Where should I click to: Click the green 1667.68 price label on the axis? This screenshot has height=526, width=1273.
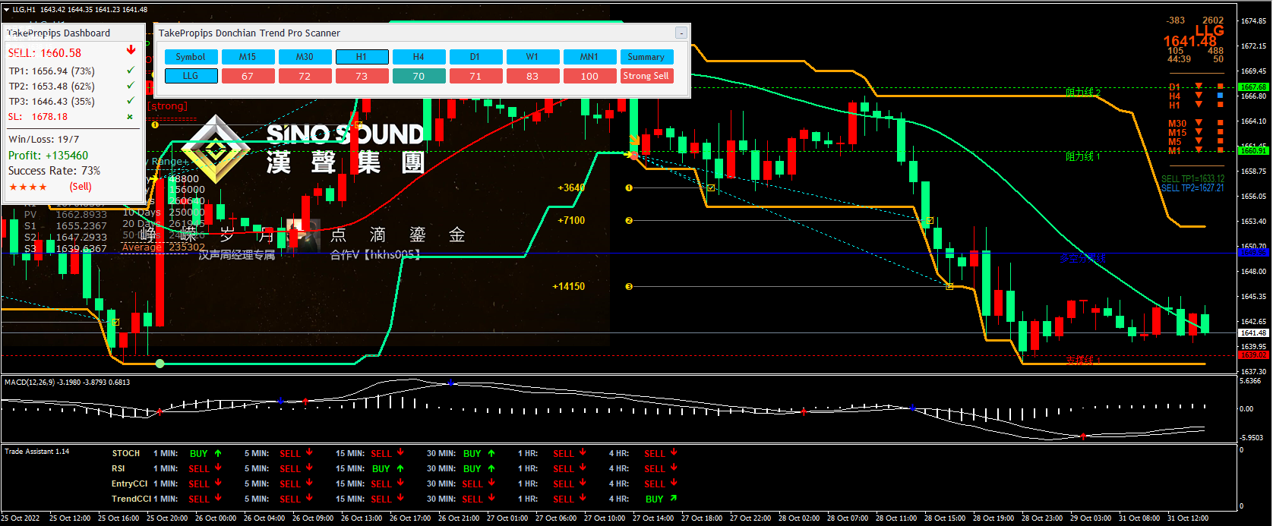1253,87
